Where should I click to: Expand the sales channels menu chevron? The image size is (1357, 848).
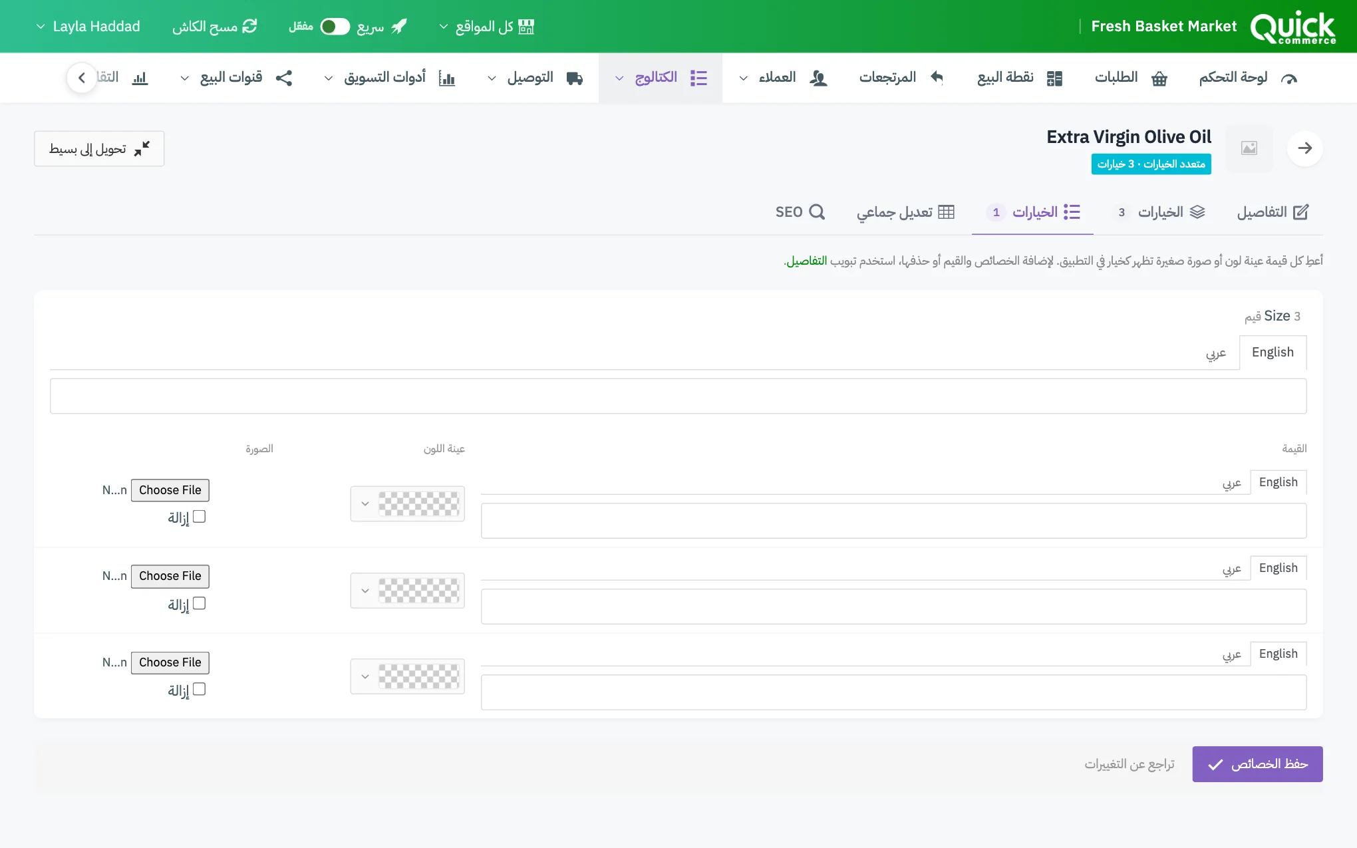[185, 78]
